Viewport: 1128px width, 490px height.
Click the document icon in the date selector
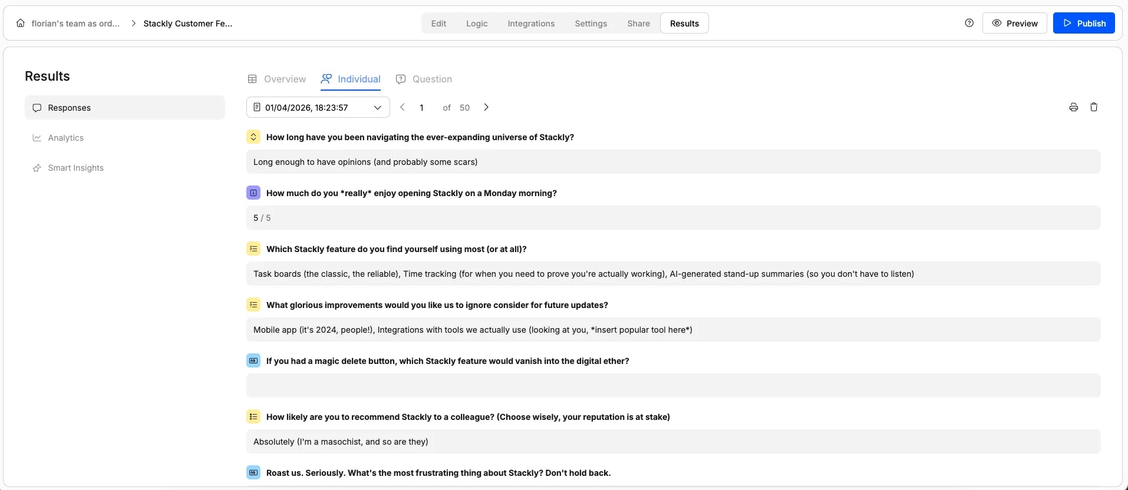click(x=257, y=107)
